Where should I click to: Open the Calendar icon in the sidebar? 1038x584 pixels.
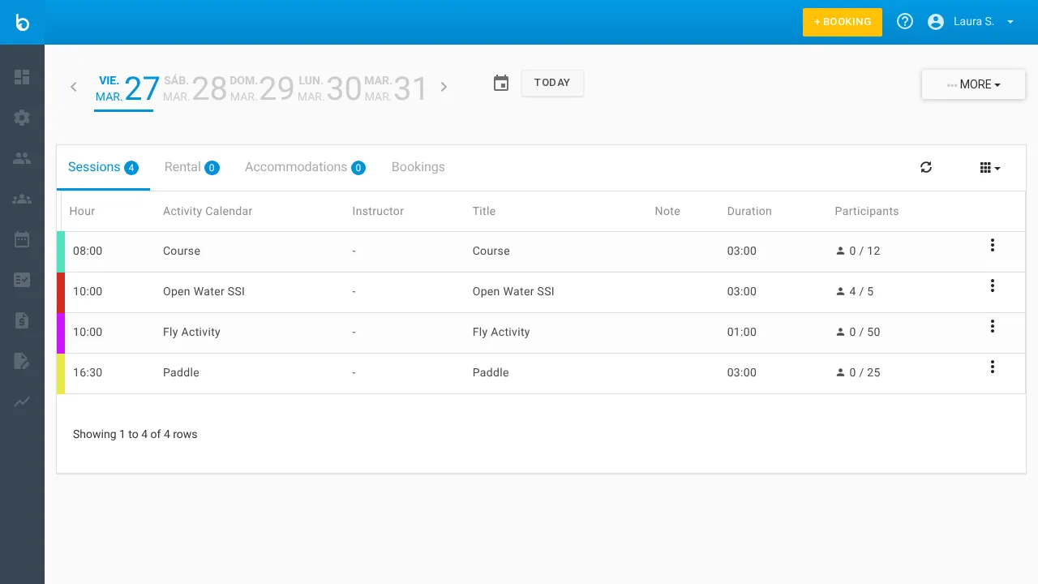point(22,238)
